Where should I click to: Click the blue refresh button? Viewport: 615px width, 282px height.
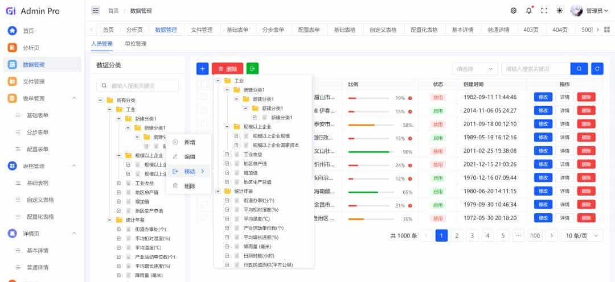[597, 69]
